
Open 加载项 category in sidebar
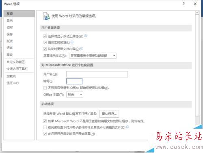pyautogui.click(x=19, y=76)
